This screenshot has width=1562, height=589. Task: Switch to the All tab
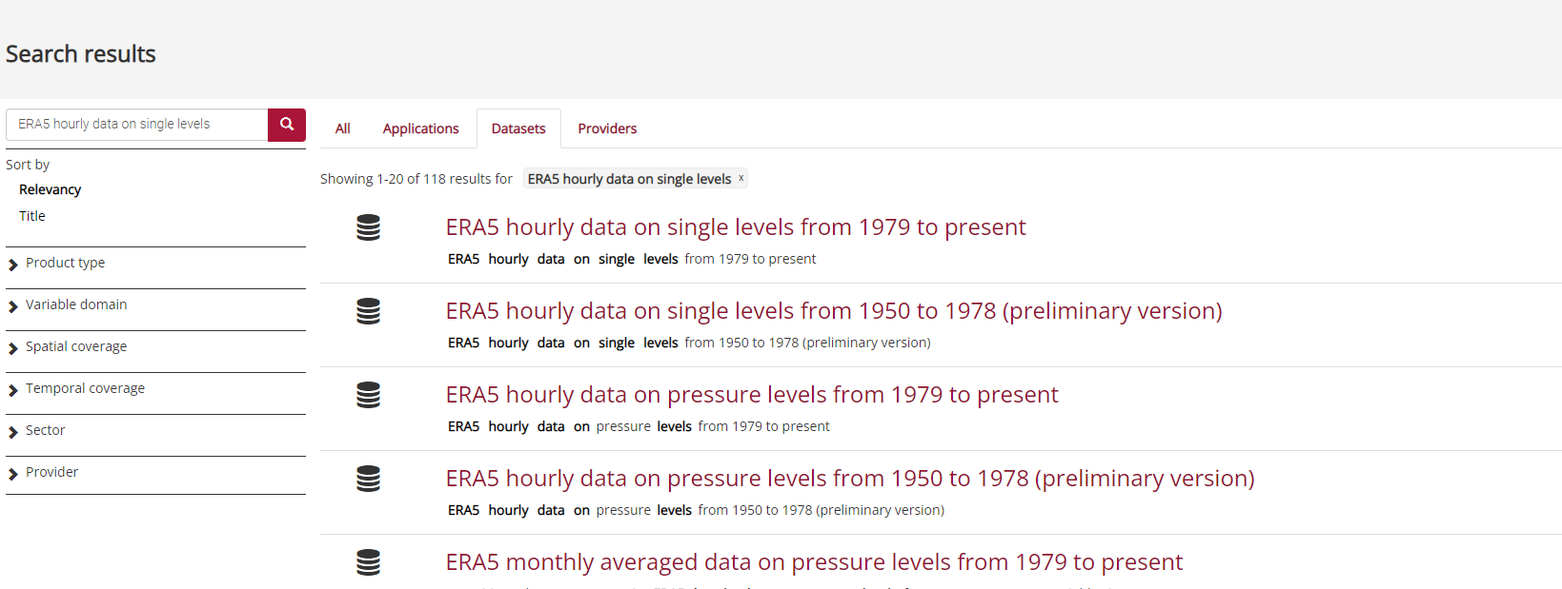pyautogui.click(x=343, y=128)
